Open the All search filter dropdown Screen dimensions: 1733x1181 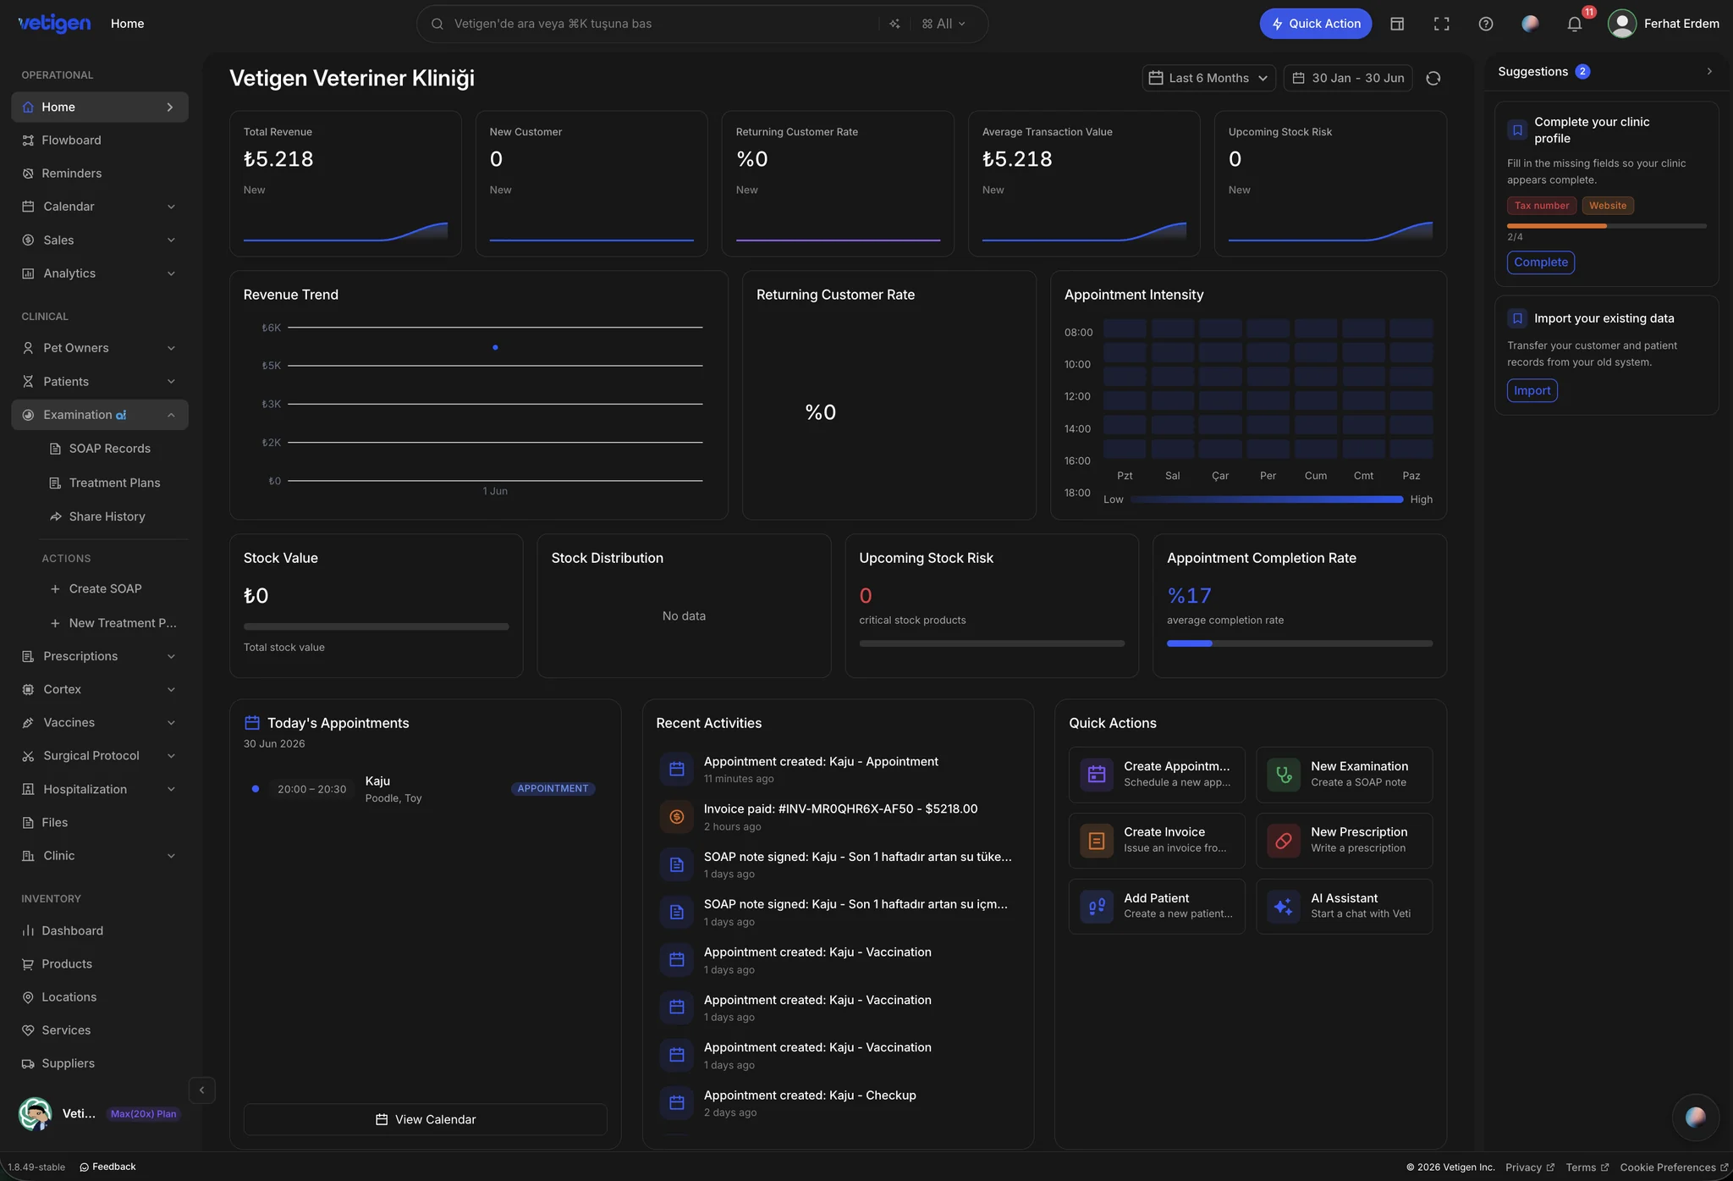(944, 24)
